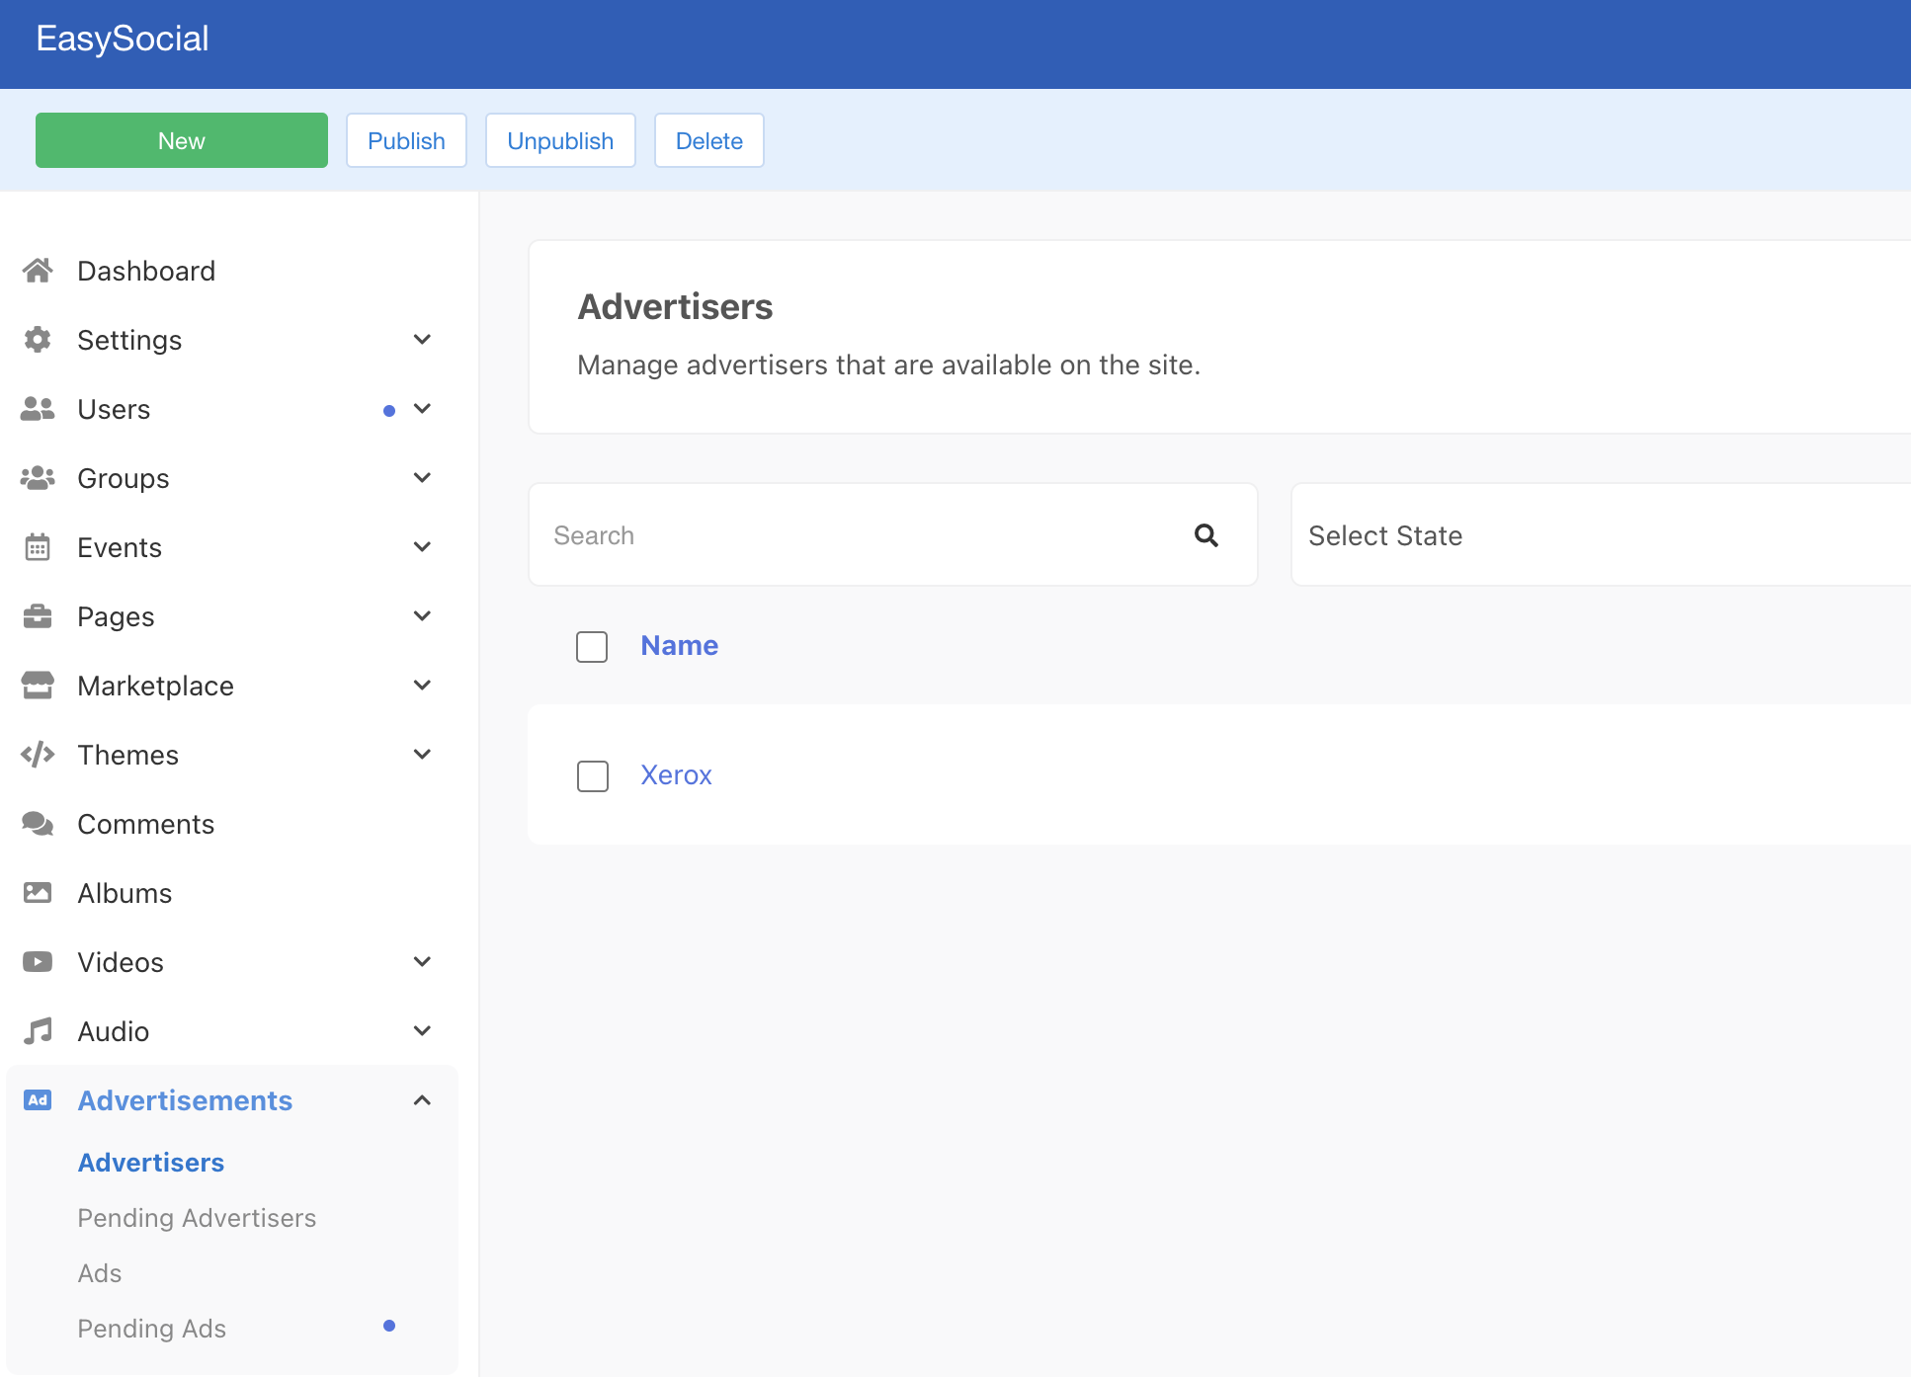The height and width of the screenshot is (1377, 1911).
Task: Click the Settings gear icon
Action: [x=38, y=340]
